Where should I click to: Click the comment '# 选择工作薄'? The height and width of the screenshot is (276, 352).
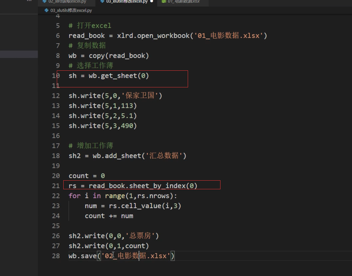tap(91, 65)
